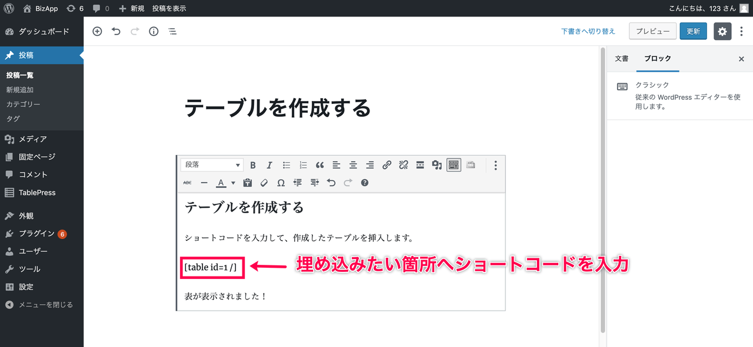Open ユーザー in the sidebar
Viewport: 753px width, 347px height.
click(x=42, y=251)
